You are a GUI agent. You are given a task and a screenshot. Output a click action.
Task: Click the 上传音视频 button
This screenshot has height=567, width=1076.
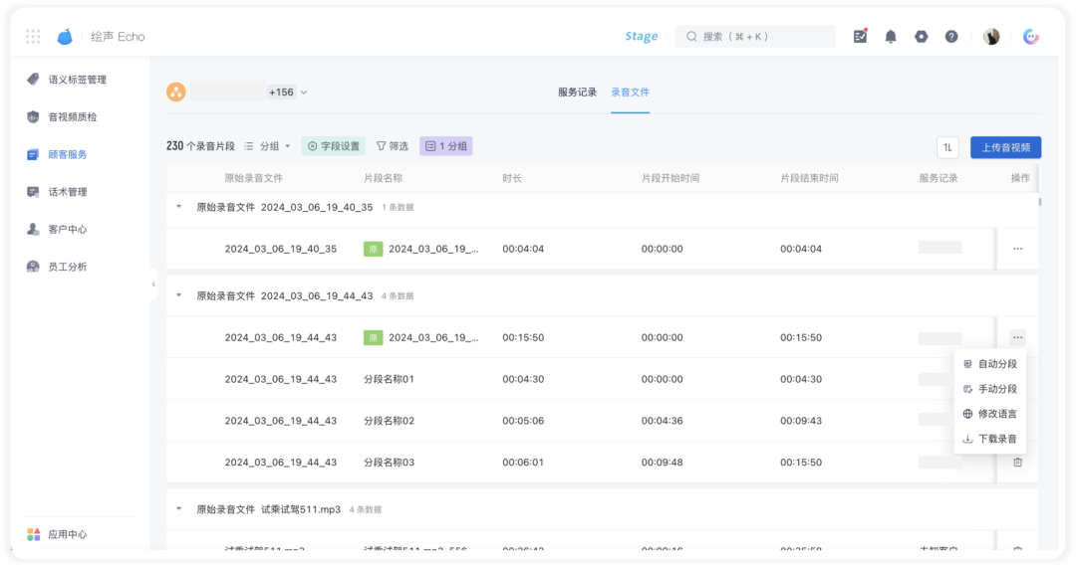1006,147
